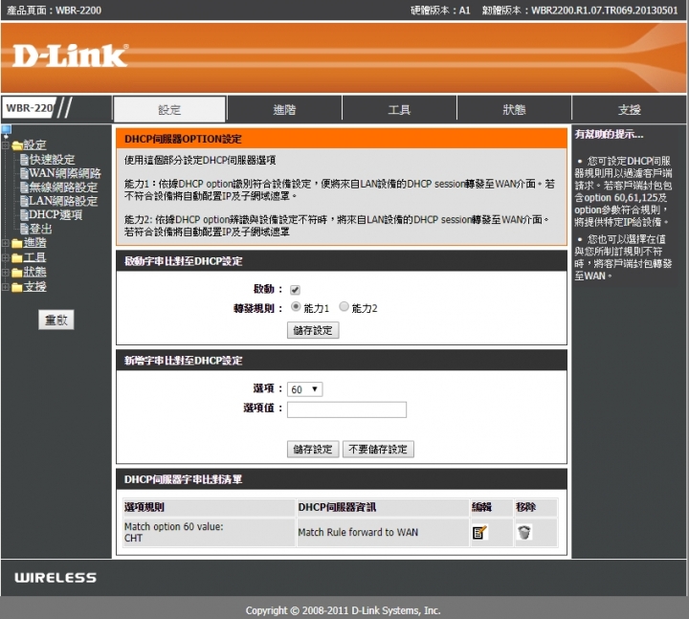The height and width of the screenshot is (619, 689).
Task: Click the 產品頁面 : WBR-2200 text
Action: click(x=54, y=11)
